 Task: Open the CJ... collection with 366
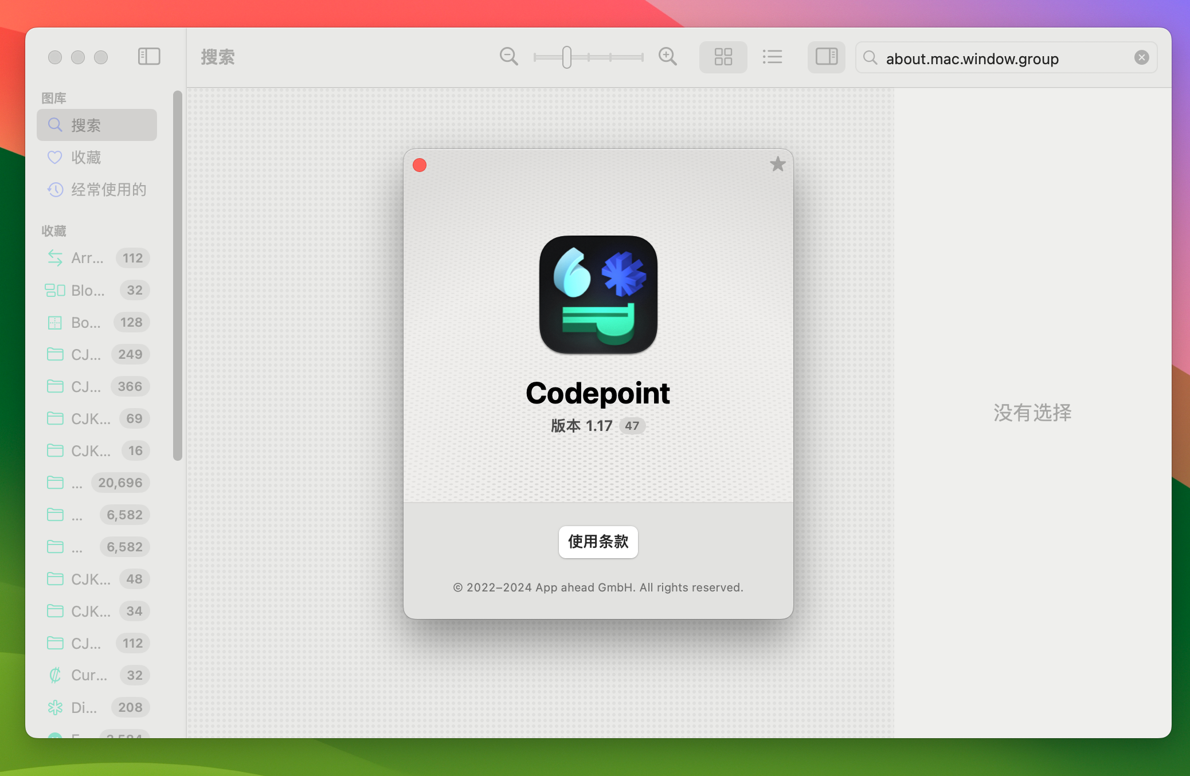(x=97, y=386)
